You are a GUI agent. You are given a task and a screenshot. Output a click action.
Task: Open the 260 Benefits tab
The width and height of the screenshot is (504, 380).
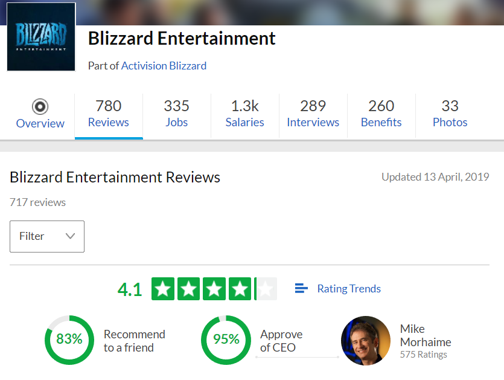click(x=381, y=115)
